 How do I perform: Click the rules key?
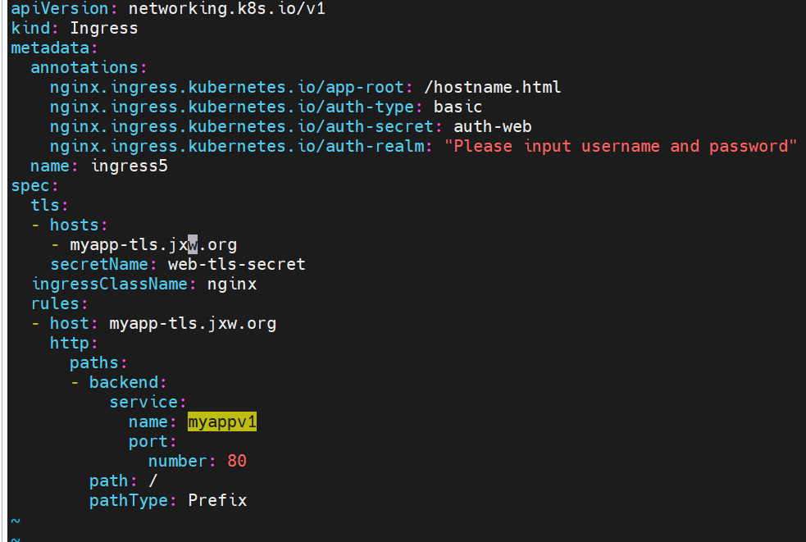[x=55, y=303]
